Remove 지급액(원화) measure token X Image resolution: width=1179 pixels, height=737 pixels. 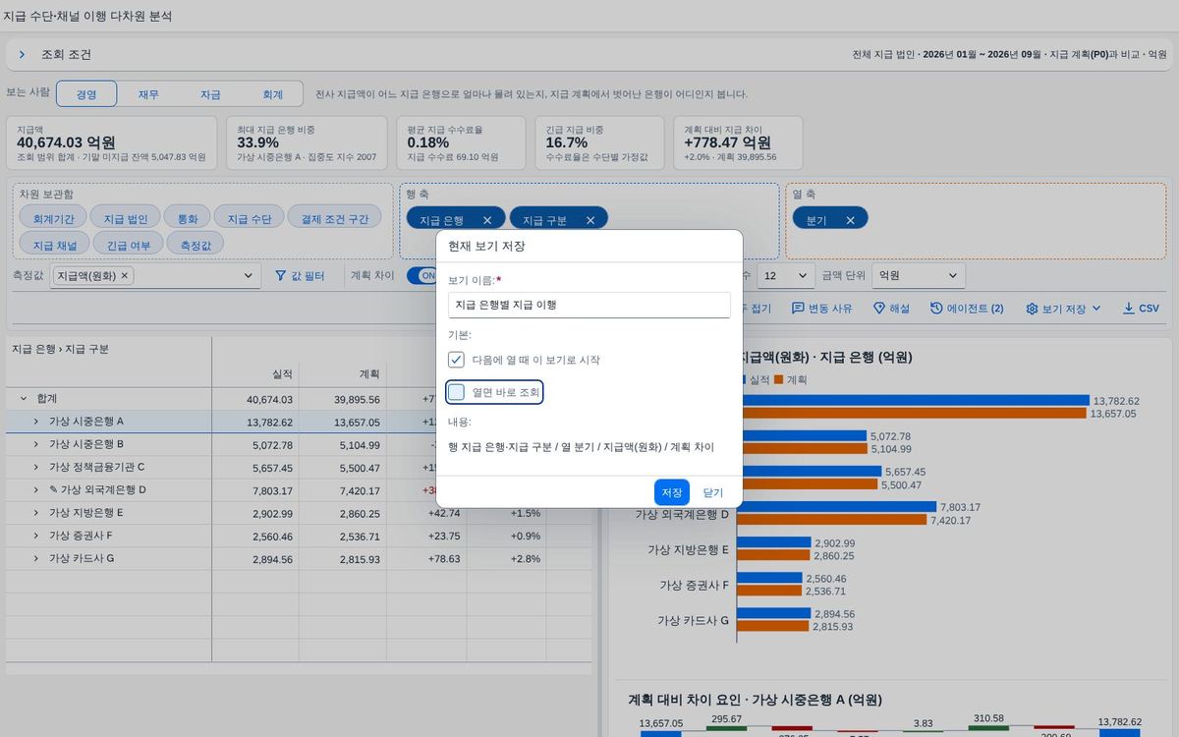[x=125, y=276]
